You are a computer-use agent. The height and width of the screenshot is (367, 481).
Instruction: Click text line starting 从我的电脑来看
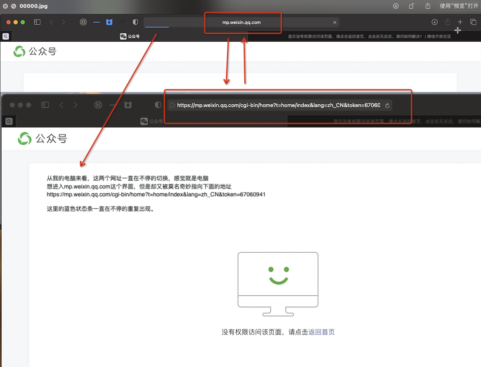click(x=127, y=178)
